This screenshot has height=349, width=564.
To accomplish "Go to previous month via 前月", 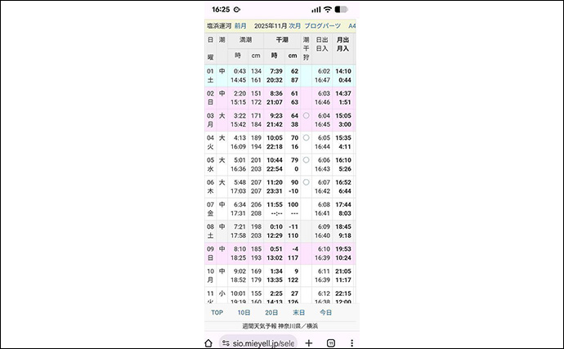I will tap(240, 26).
